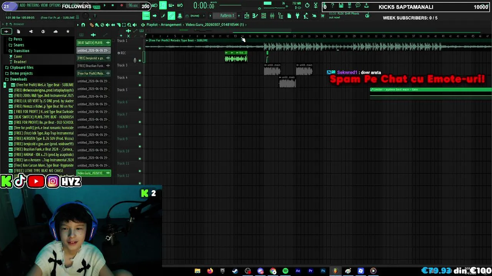Select the browser audio waveform tab
492x276 pixels.
(6, 31)
